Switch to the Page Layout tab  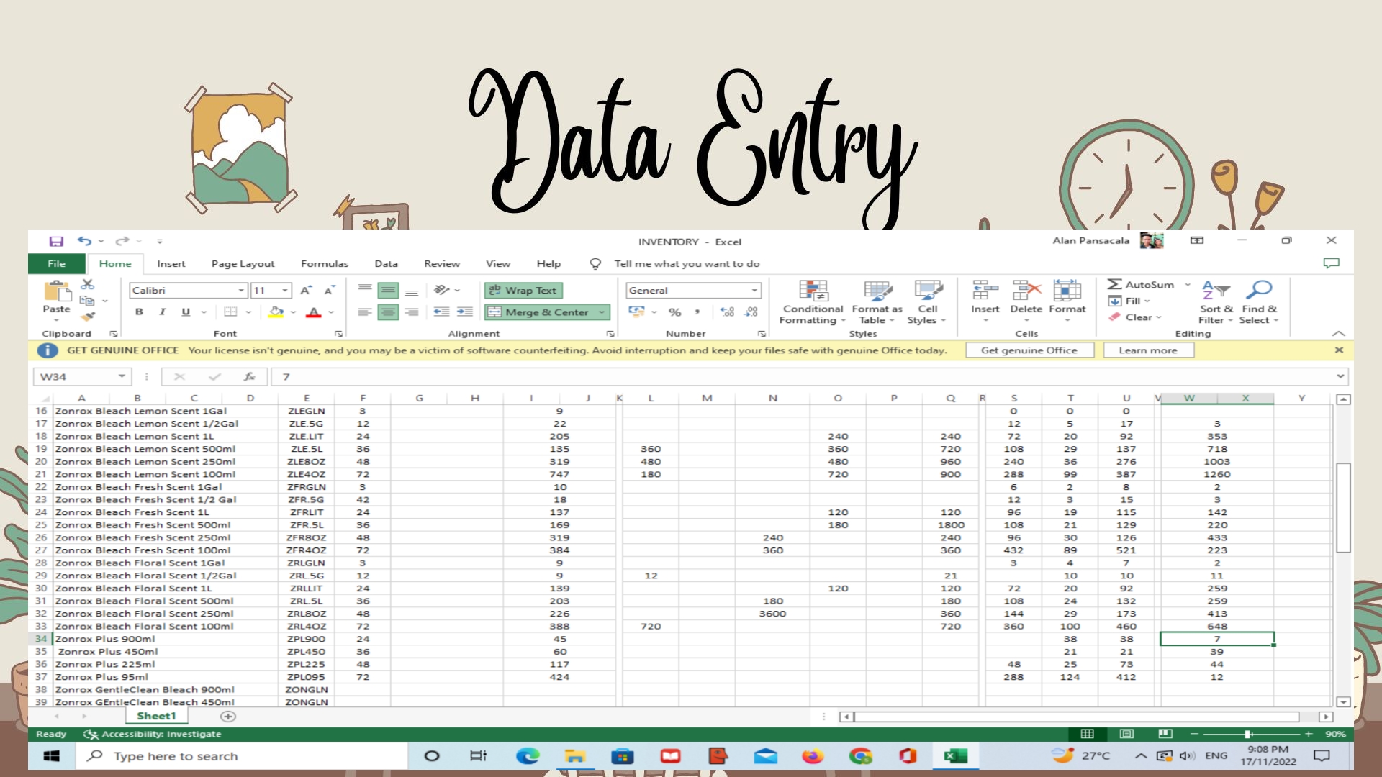[243, 264]
